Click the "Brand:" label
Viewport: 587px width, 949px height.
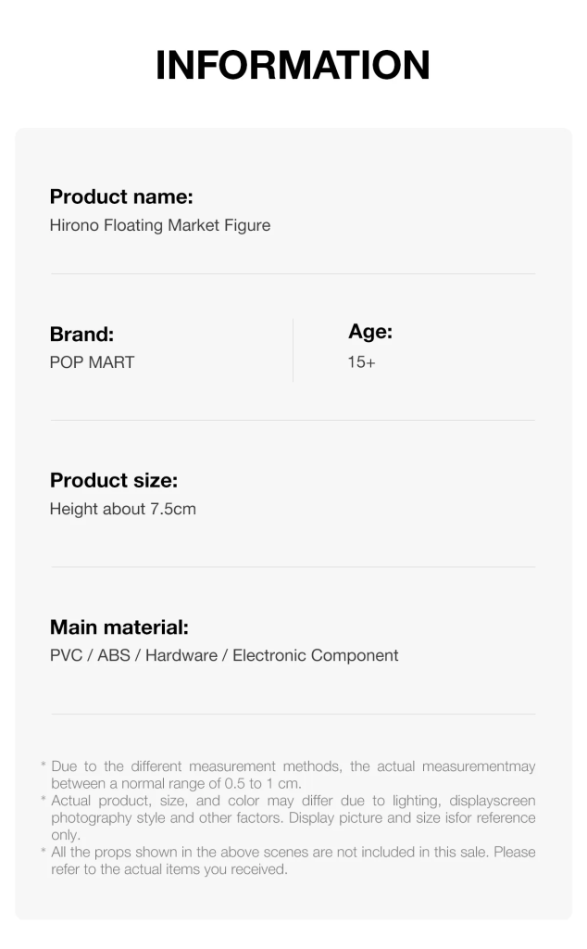point(81,335)
